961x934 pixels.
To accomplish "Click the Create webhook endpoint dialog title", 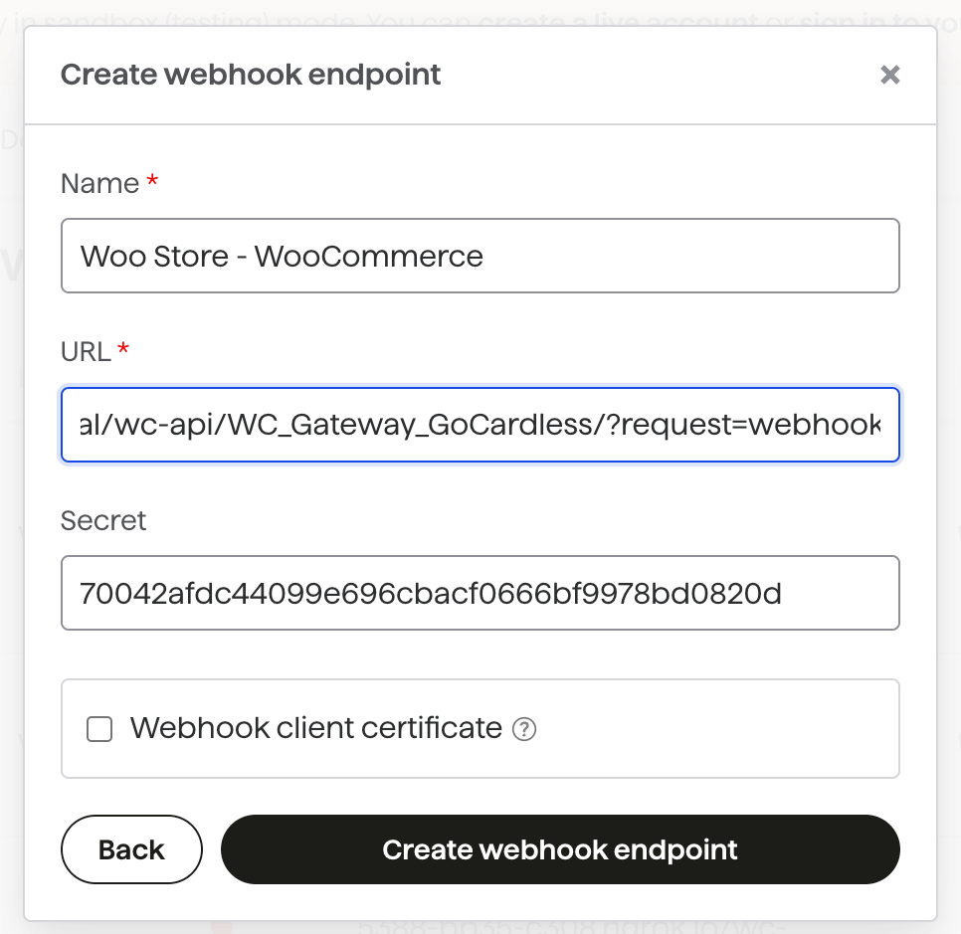I will [x=251, y=75].
